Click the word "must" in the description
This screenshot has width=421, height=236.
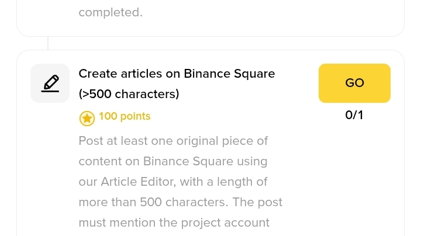point(94,223)
